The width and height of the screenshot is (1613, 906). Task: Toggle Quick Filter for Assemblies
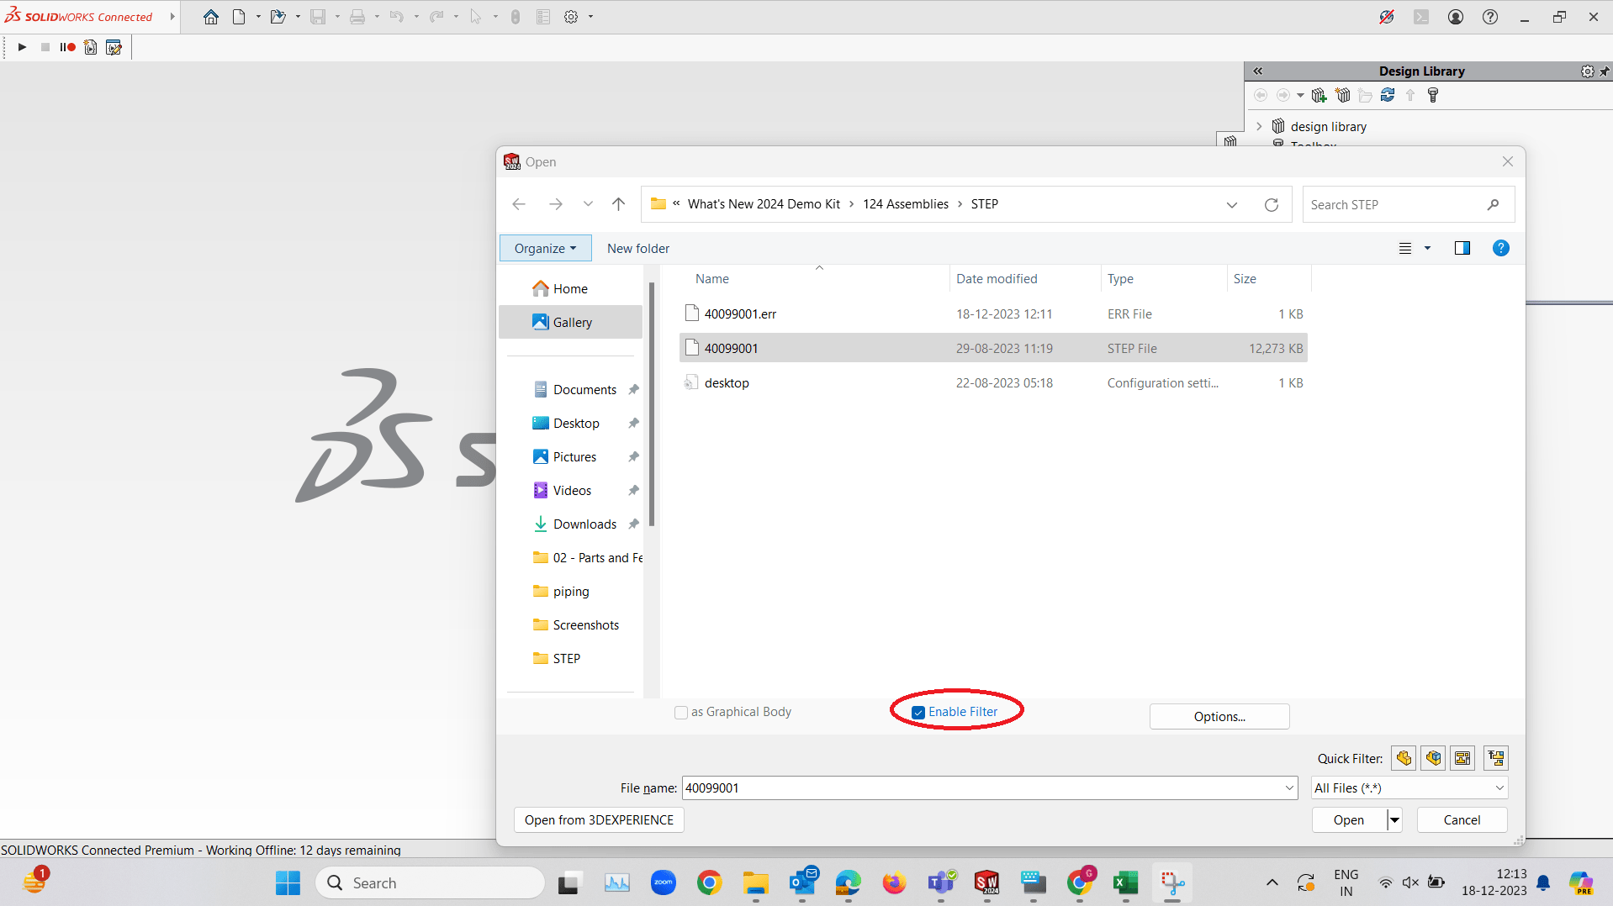pyautogui.click(x=1434, y=758)
